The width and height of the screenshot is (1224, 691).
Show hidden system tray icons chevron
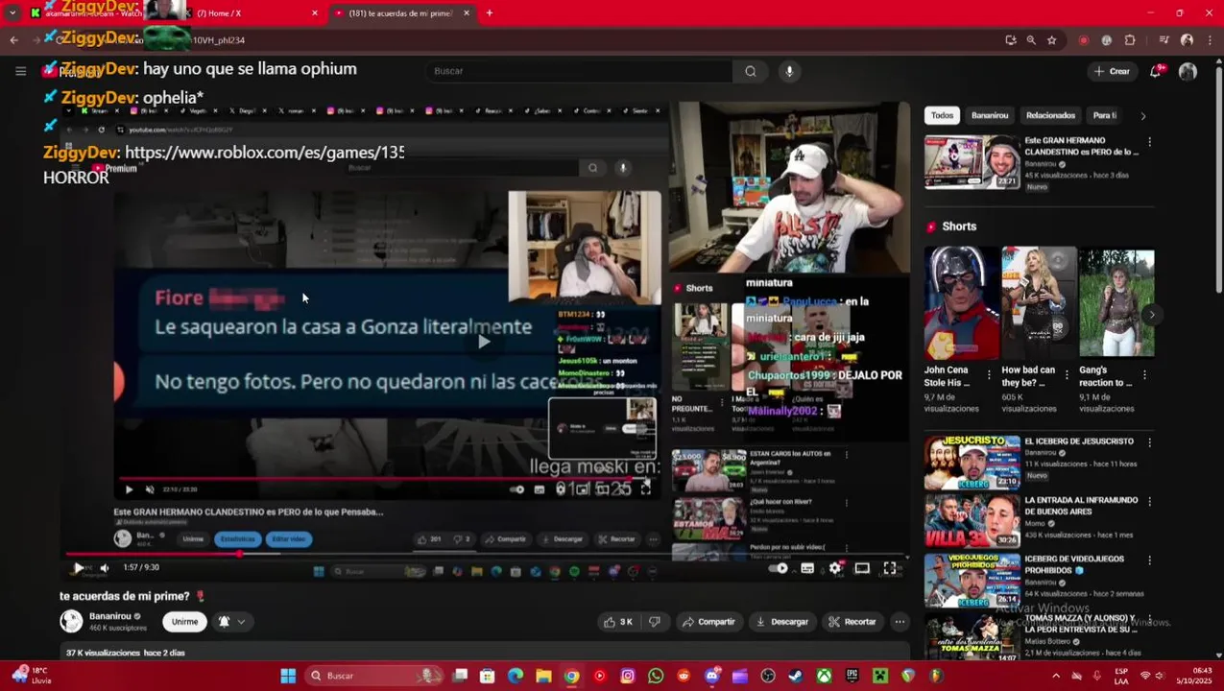click(x=1056, y=676)
